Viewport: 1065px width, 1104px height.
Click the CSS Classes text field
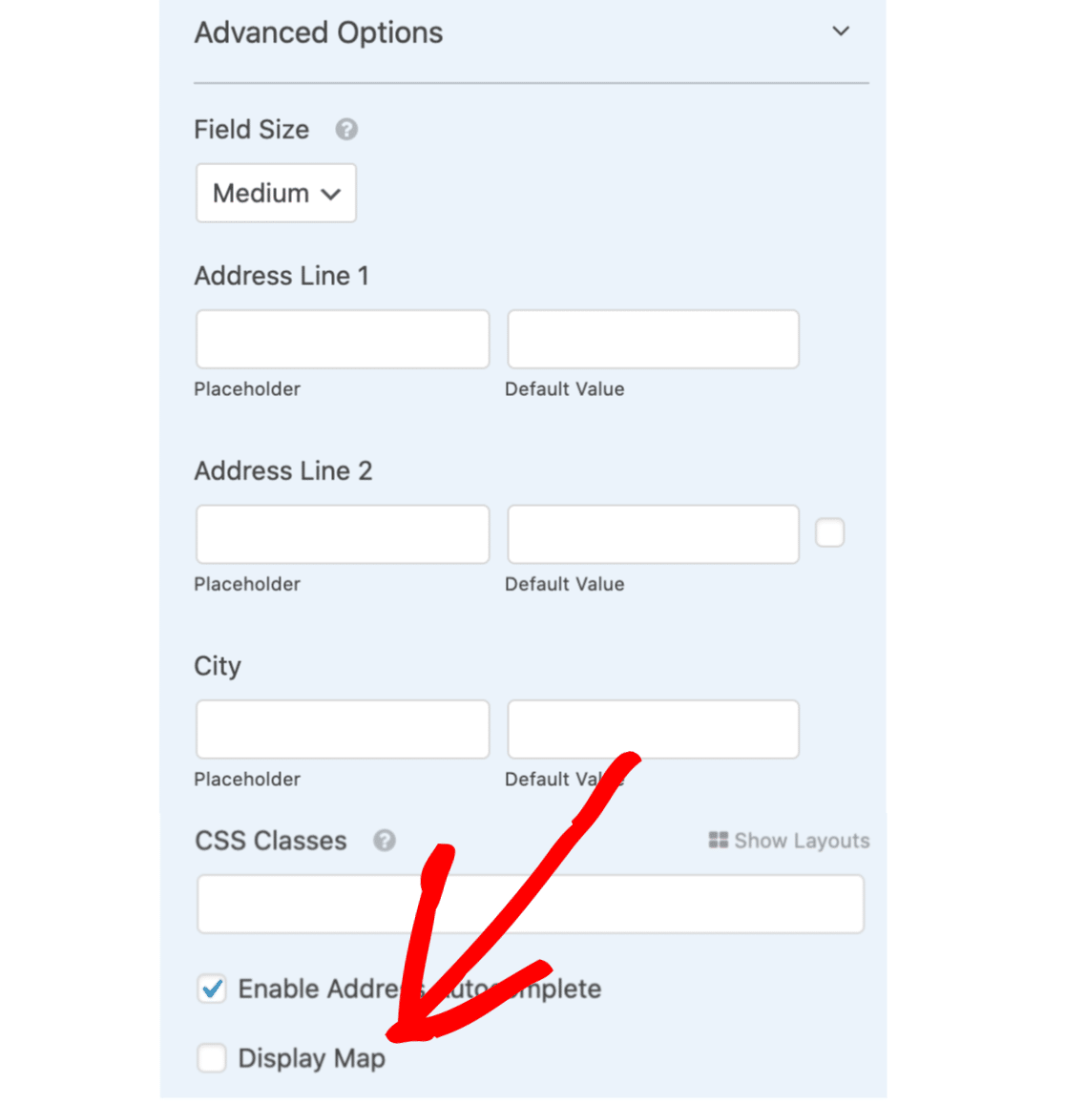coord(531,904)
